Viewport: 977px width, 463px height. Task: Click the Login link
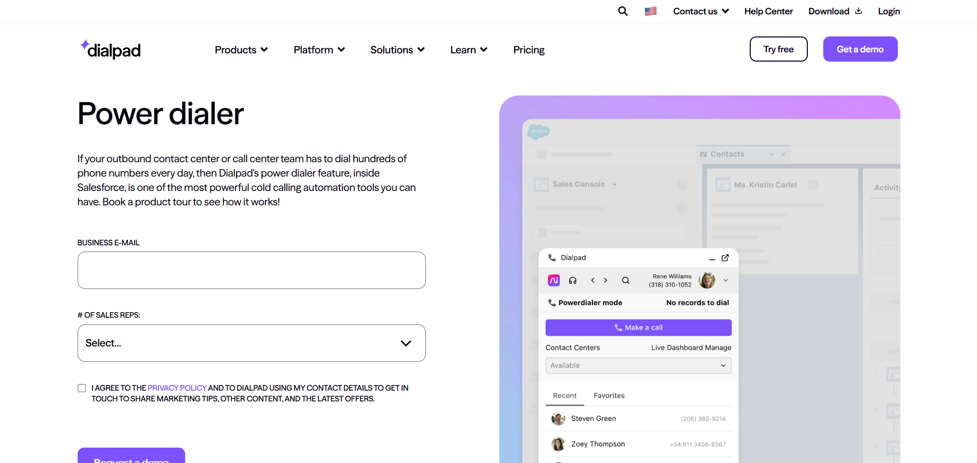[x=889, y=11]
